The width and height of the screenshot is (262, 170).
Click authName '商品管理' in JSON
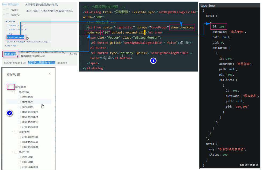[x=229, y=32]
